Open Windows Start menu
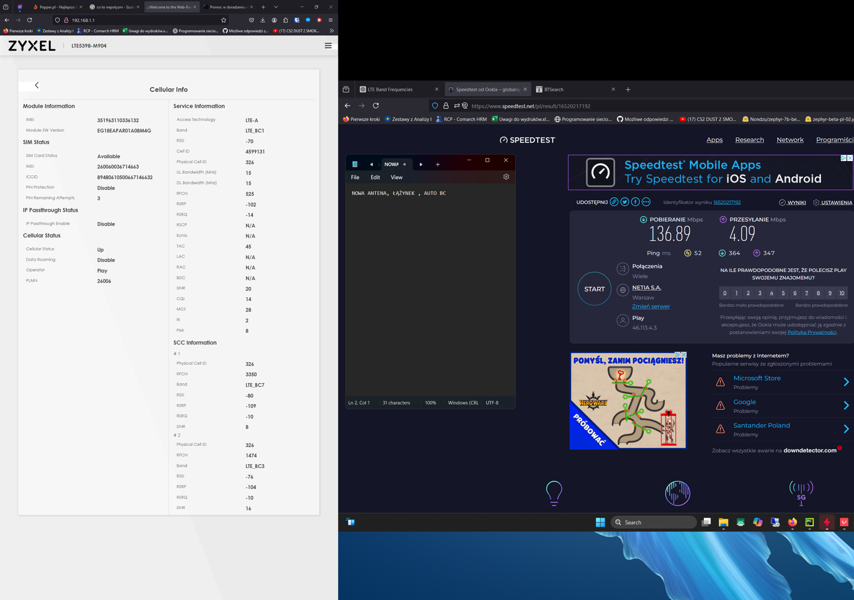 coord(600,522)
